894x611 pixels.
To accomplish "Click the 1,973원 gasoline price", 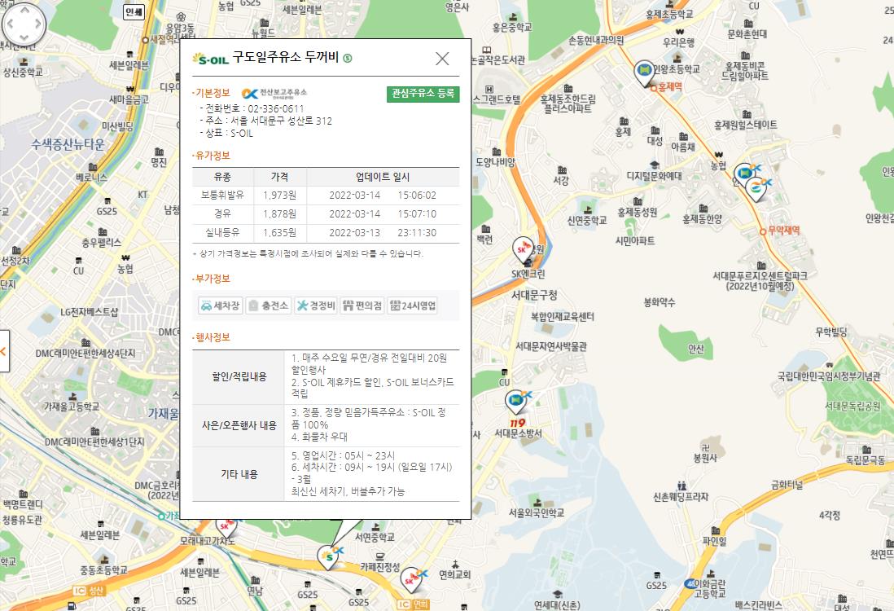I will point(279,195).
